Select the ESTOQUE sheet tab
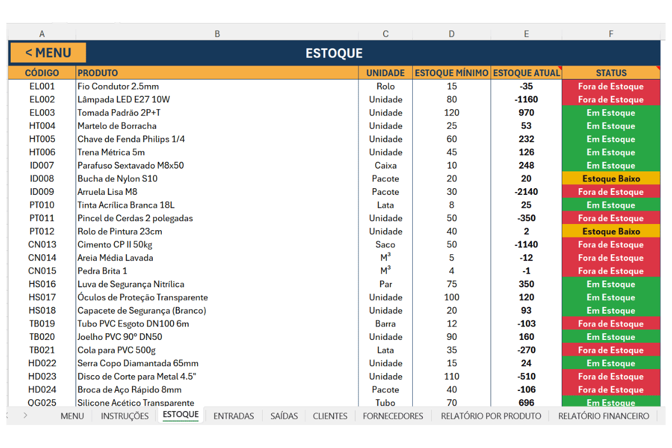672x448 pixels. click(x=180, y=415)
